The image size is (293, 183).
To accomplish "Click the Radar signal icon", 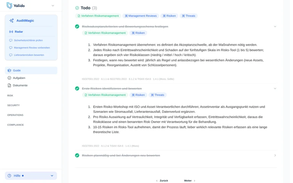I will pos(11,32).
